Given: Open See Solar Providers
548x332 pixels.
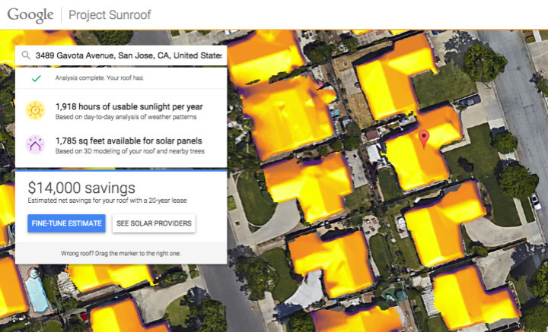Looking at the screenshot, I should click(153, 223).
